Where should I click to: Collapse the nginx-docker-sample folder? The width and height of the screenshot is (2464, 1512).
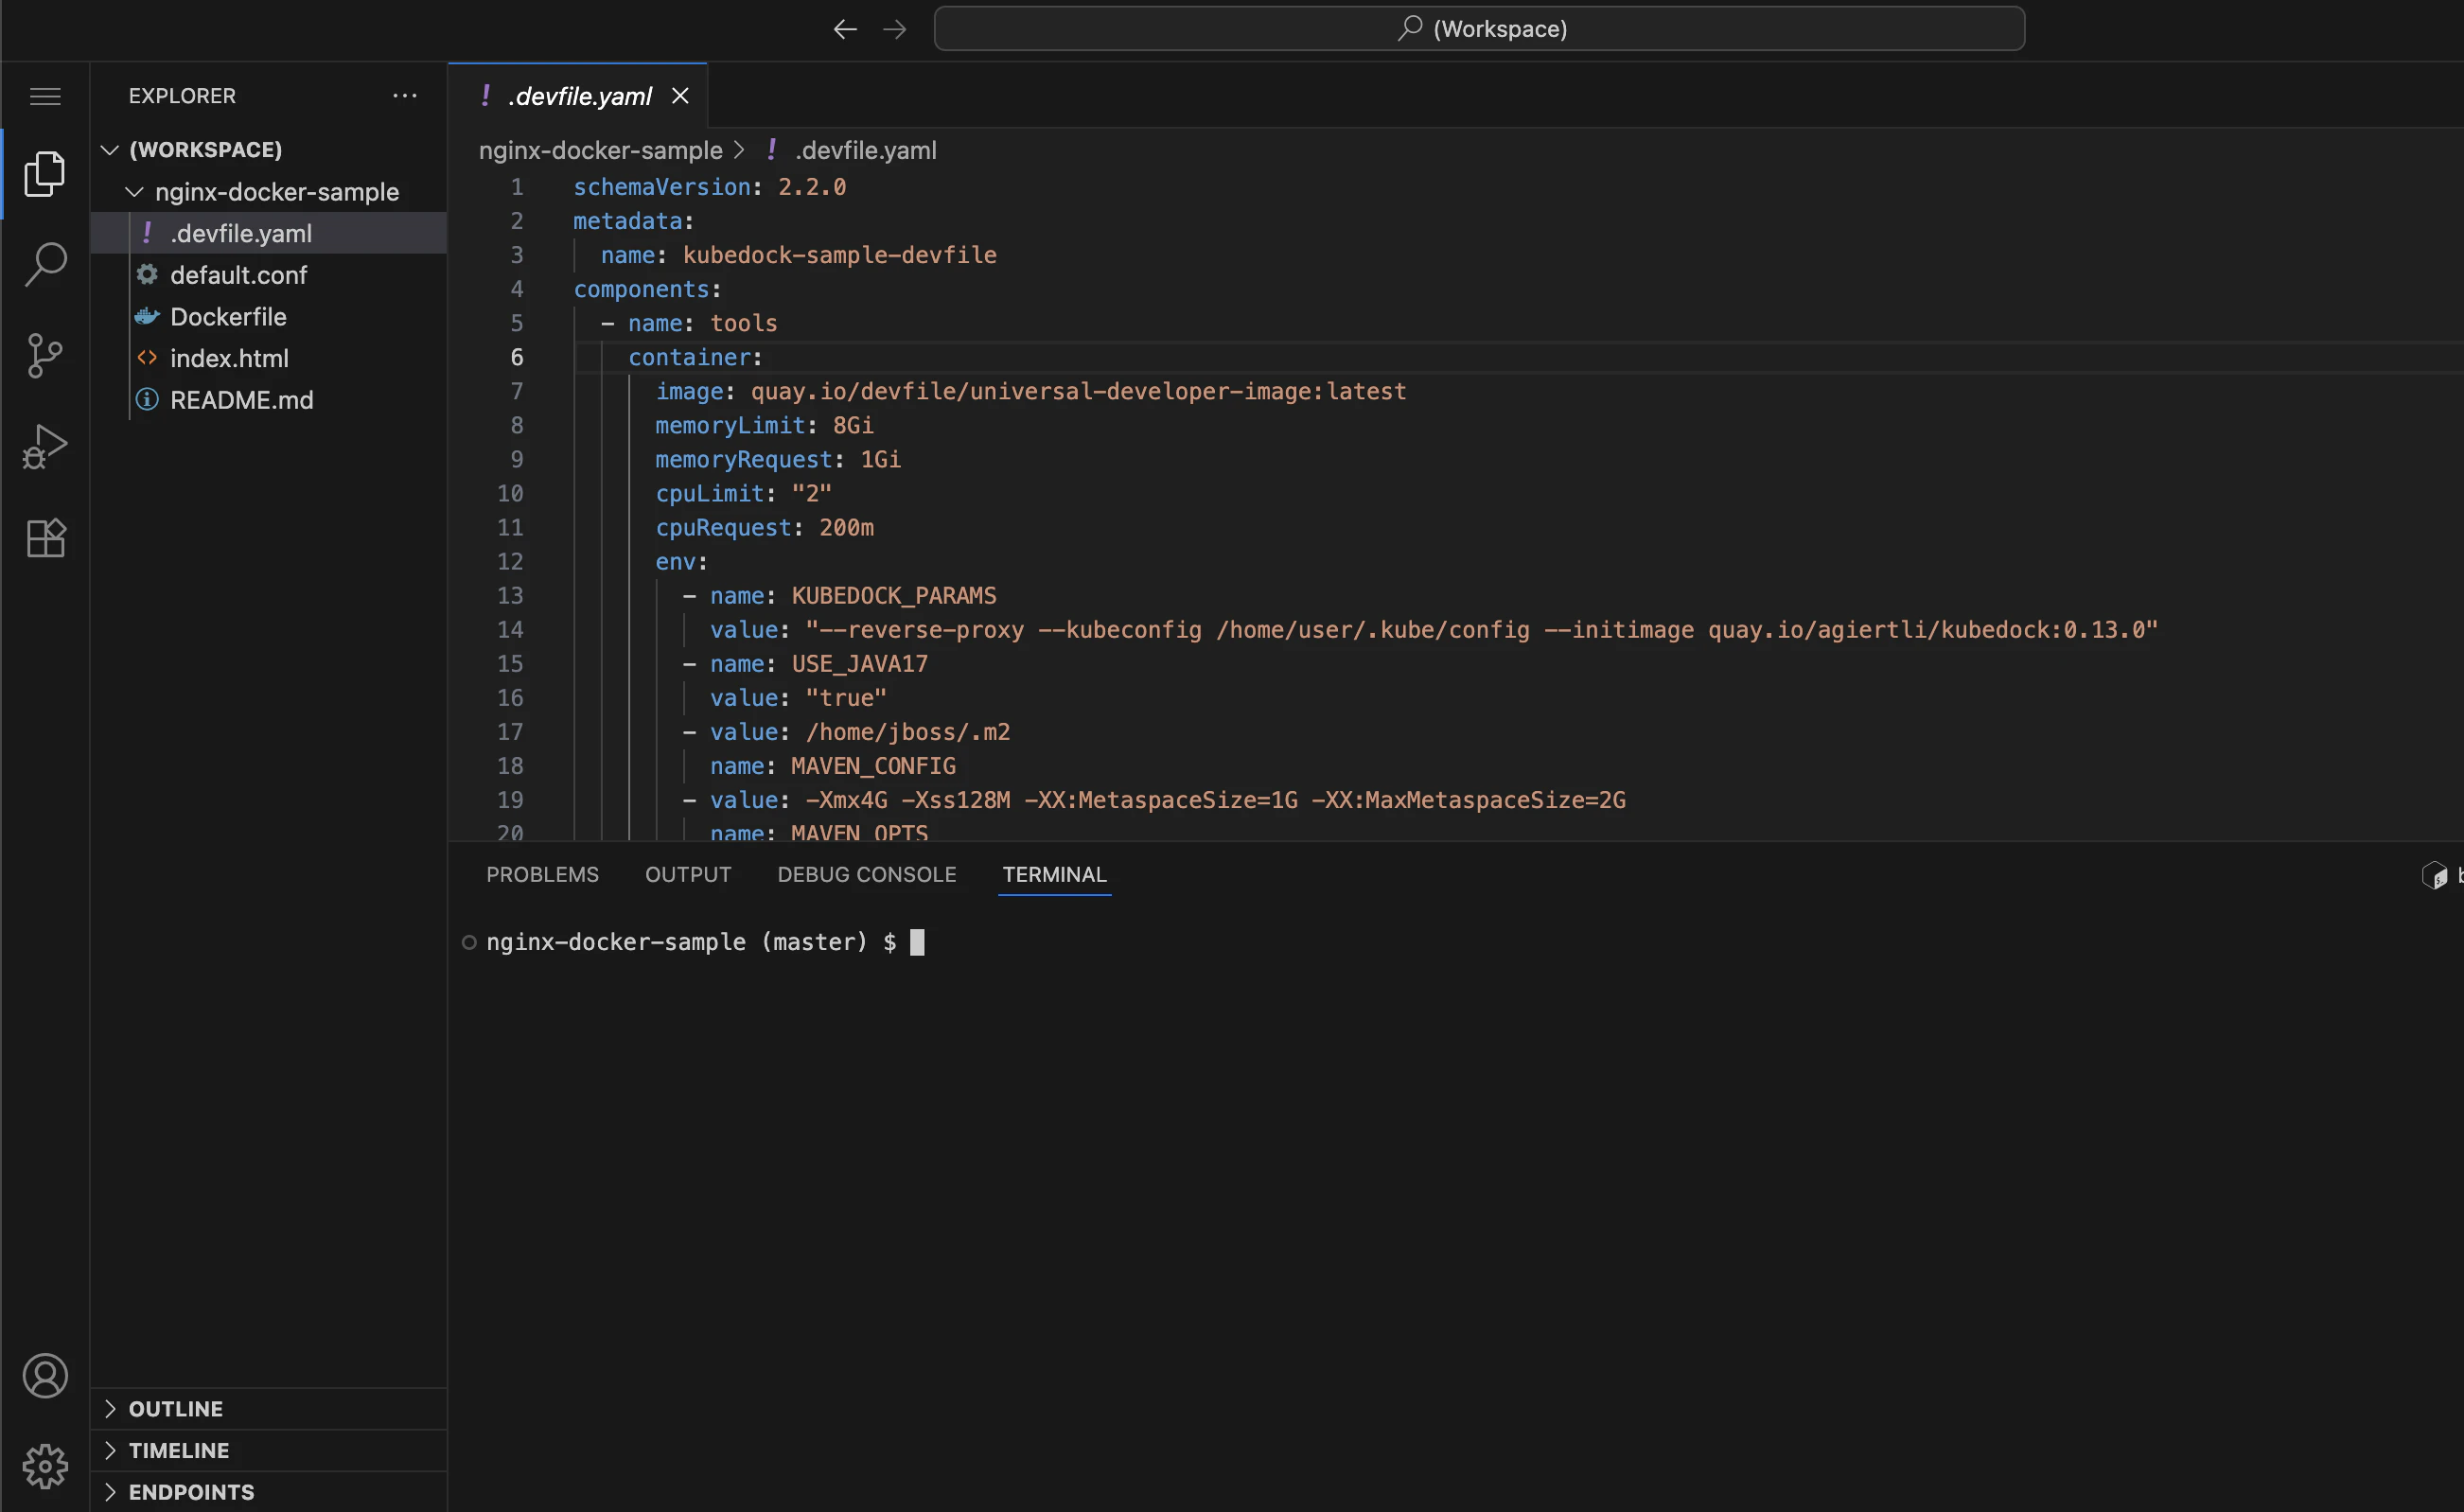[x=134, y=192]
